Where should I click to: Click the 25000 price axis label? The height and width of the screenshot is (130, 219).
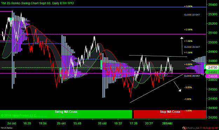213,42
